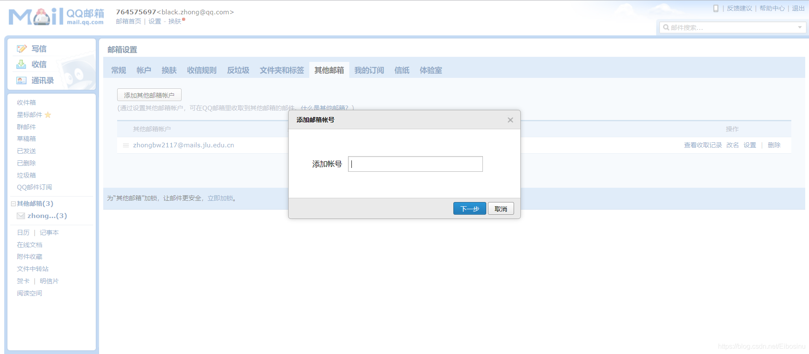
Task: Click the 立即加锁 link
Action: [x=220, y=198]
